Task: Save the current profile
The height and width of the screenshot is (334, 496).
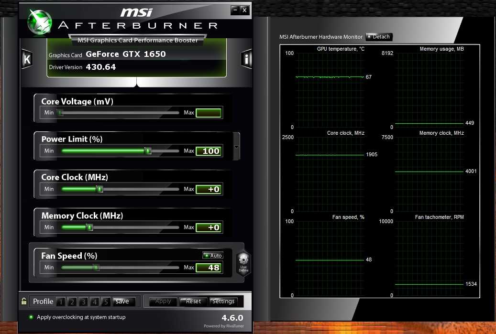Action: pyautogui.click(x=122, y=302)
